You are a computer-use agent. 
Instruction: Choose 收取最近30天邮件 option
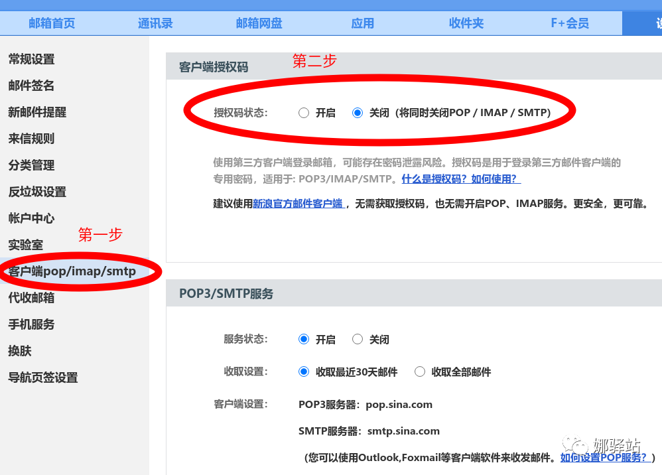pyautogui.click(x=304, y=372)
